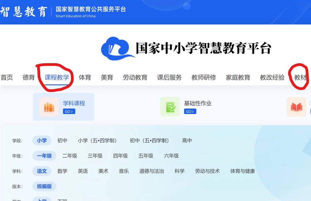Open the 基础性作业 green notepad icon

(x=170, y=107)
